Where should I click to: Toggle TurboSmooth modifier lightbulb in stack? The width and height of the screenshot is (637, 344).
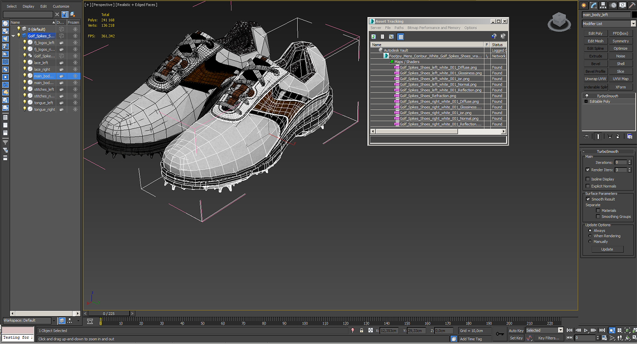pos(586,96)
